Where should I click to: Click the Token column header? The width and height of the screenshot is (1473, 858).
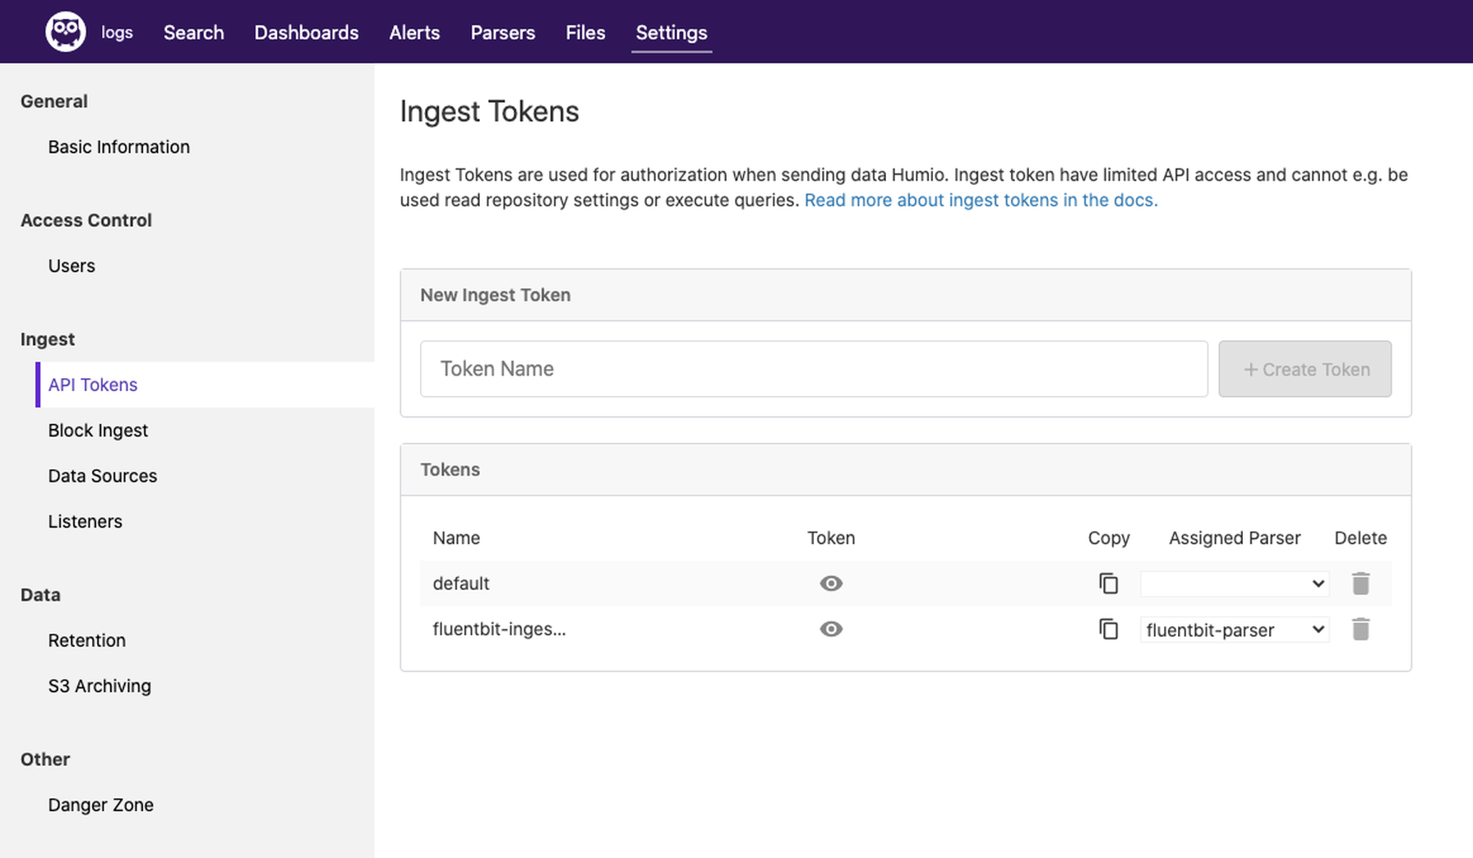coord(831,537)
